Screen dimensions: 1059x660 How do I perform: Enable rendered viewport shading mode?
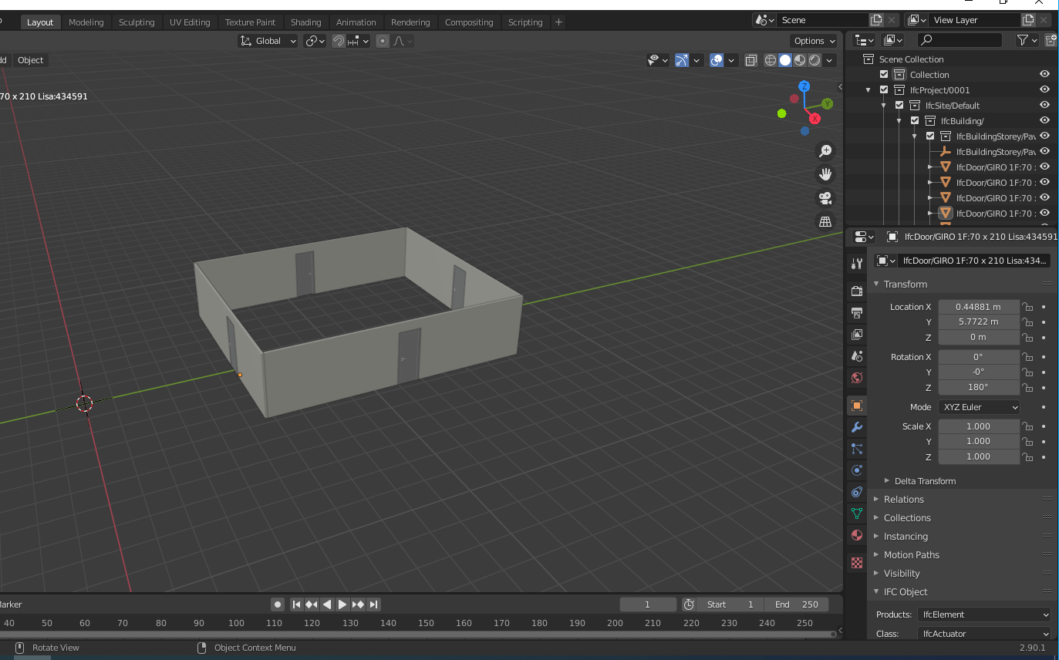tap(813, 60)
